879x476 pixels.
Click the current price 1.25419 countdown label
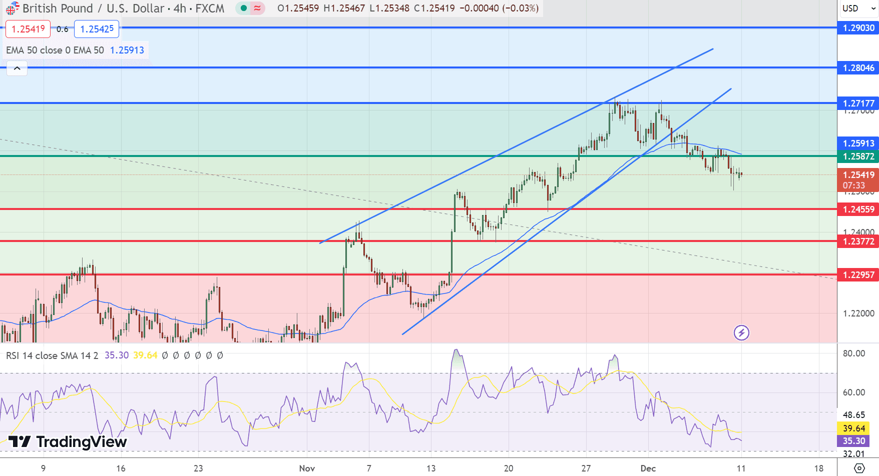pos(858,180)
